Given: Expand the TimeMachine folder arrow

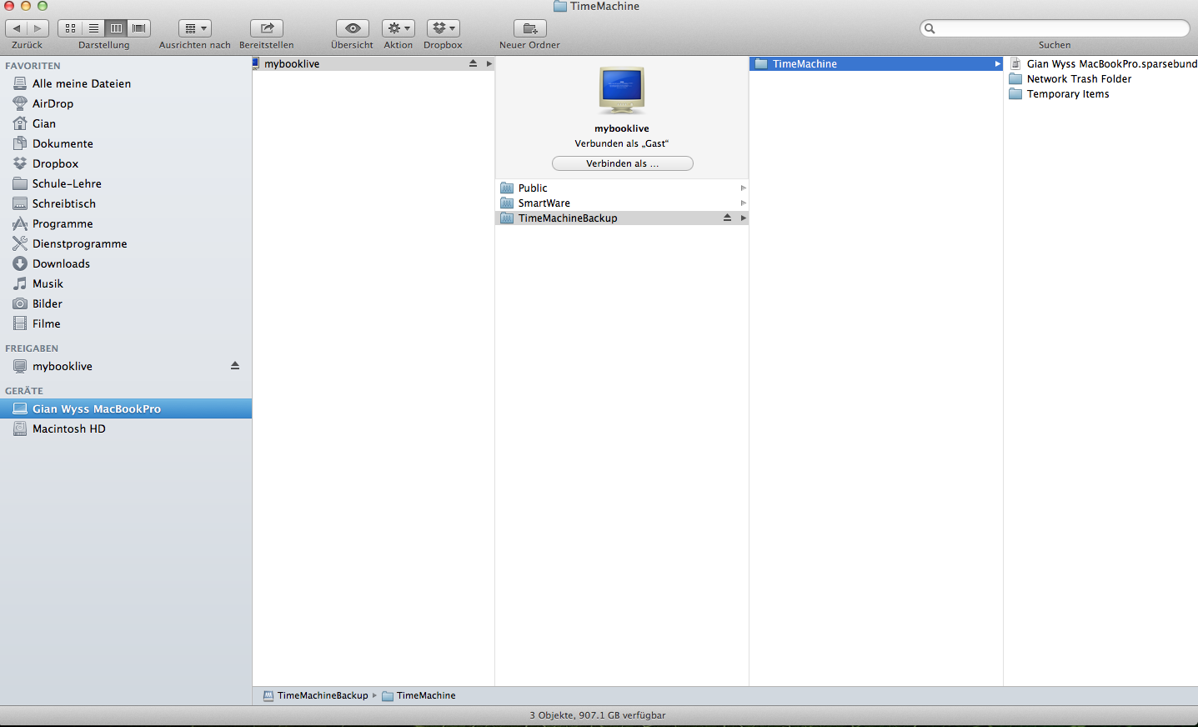Looking at the screenshot, I should click(997, 63).
